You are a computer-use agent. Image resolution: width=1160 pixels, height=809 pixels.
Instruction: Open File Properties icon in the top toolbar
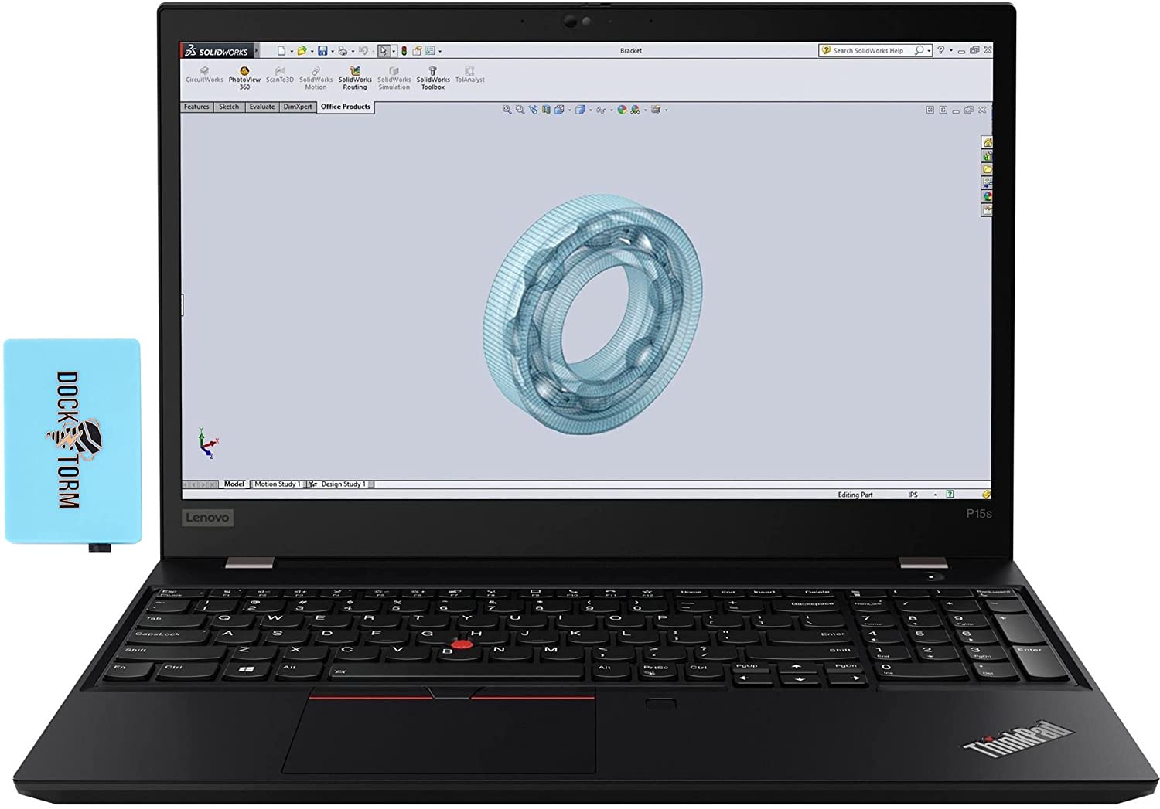pos(417,51)
